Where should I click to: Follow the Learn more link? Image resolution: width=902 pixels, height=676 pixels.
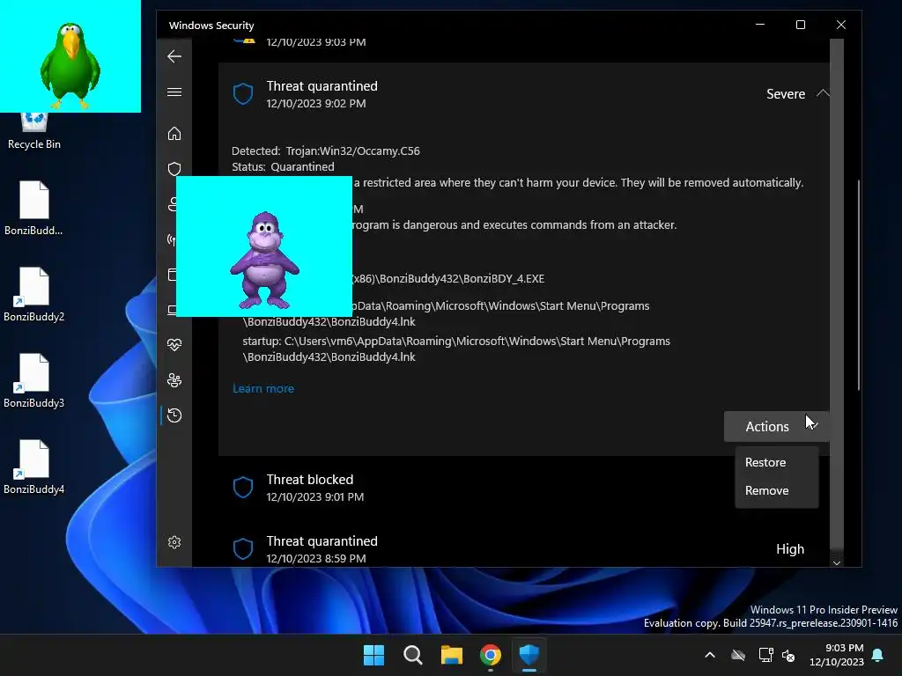(x=263, y=388)
